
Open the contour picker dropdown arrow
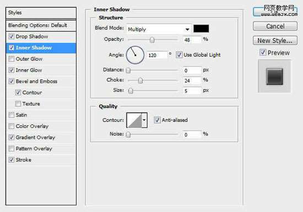pyautogui.click(x=144, y=120)
